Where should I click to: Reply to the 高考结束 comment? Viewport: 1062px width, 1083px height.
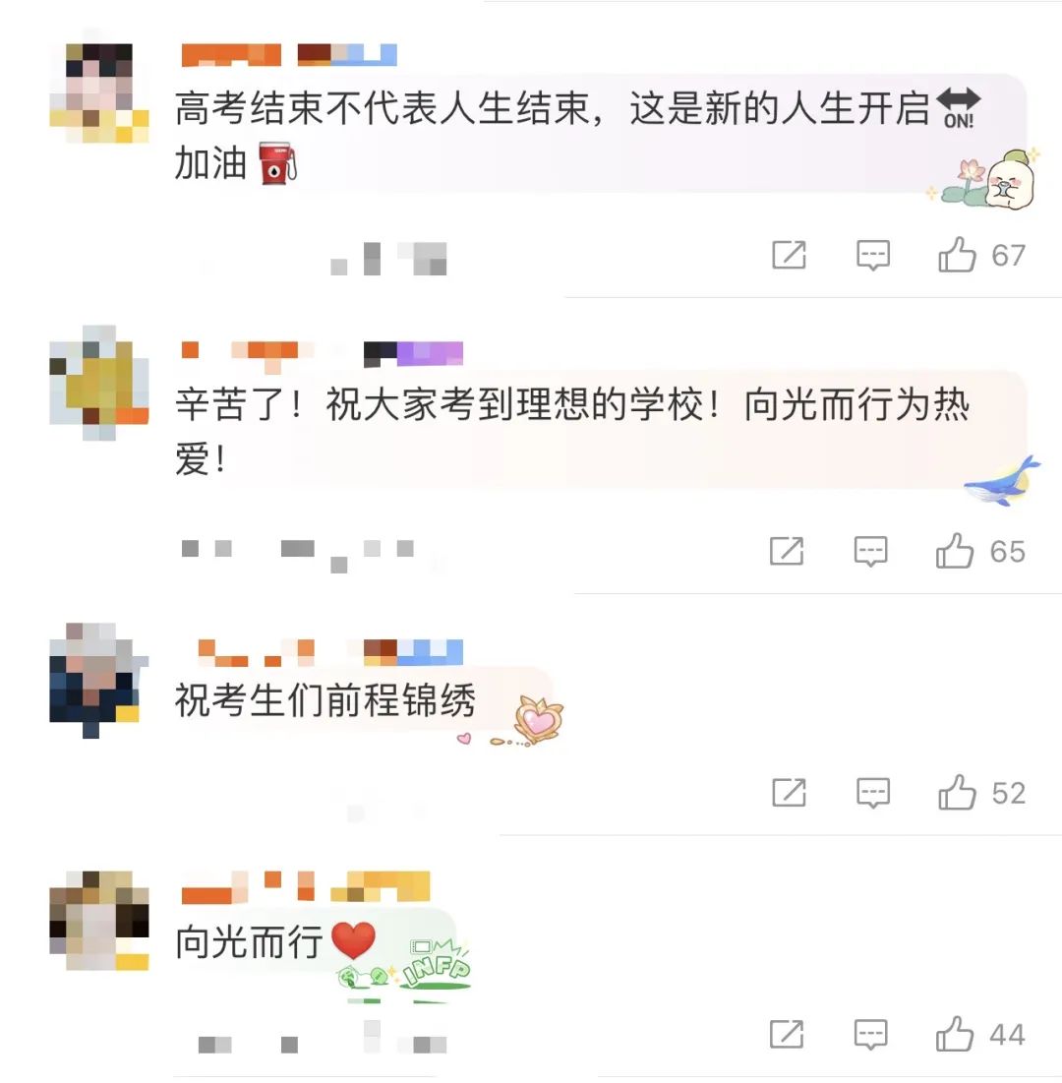(873, 255)
